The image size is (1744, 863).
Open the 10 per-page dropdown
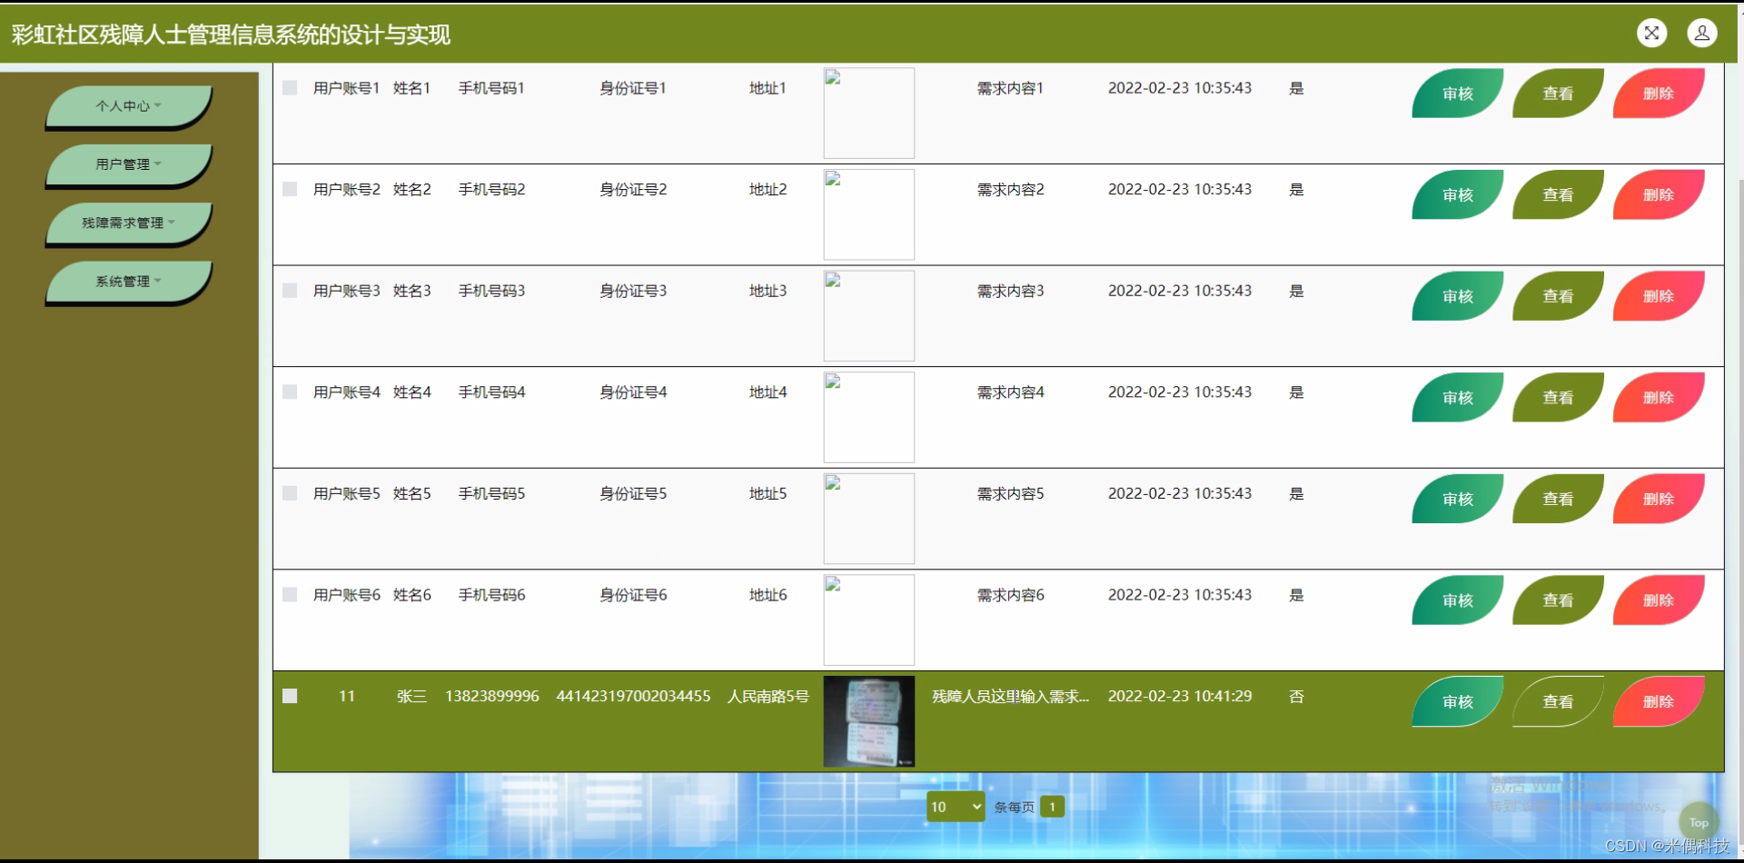tap(956, 807)
